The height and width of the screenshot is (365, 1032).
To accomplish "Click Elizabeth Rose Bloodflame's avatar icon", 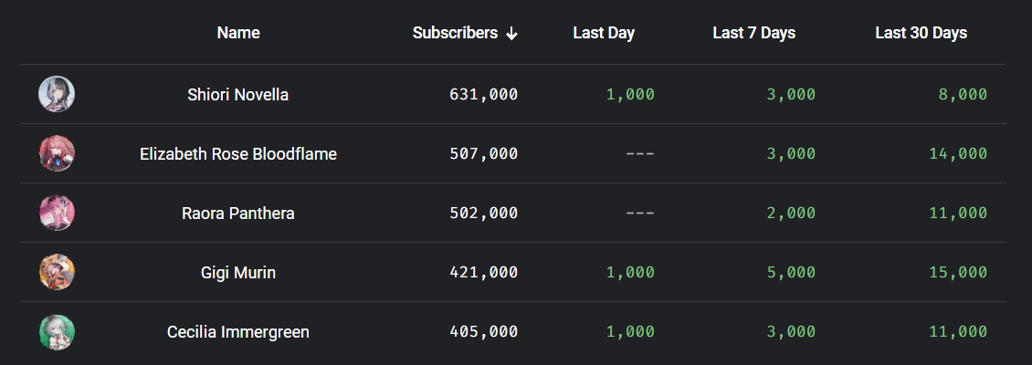I will tap(57, 153).
